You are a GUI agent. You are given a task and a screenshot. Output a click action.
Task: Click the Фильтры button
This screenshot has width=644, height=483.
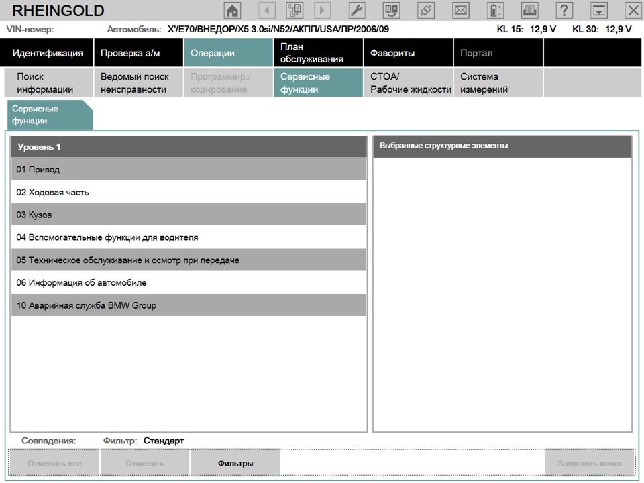(235, 463)
